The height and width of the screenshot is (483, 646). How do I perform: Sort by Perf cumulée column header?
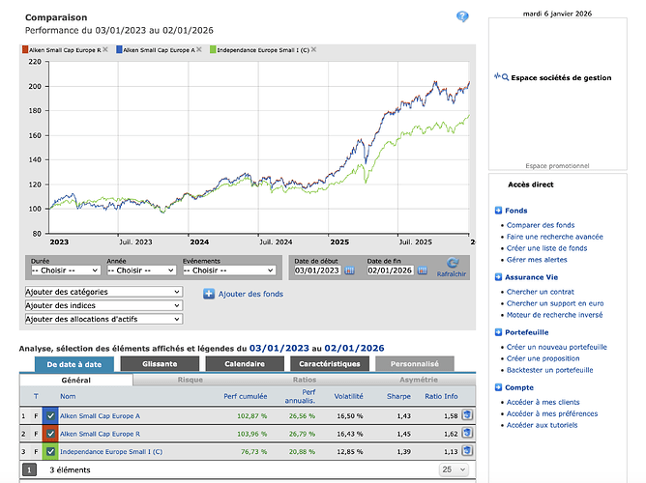click(x=245, y=396)
